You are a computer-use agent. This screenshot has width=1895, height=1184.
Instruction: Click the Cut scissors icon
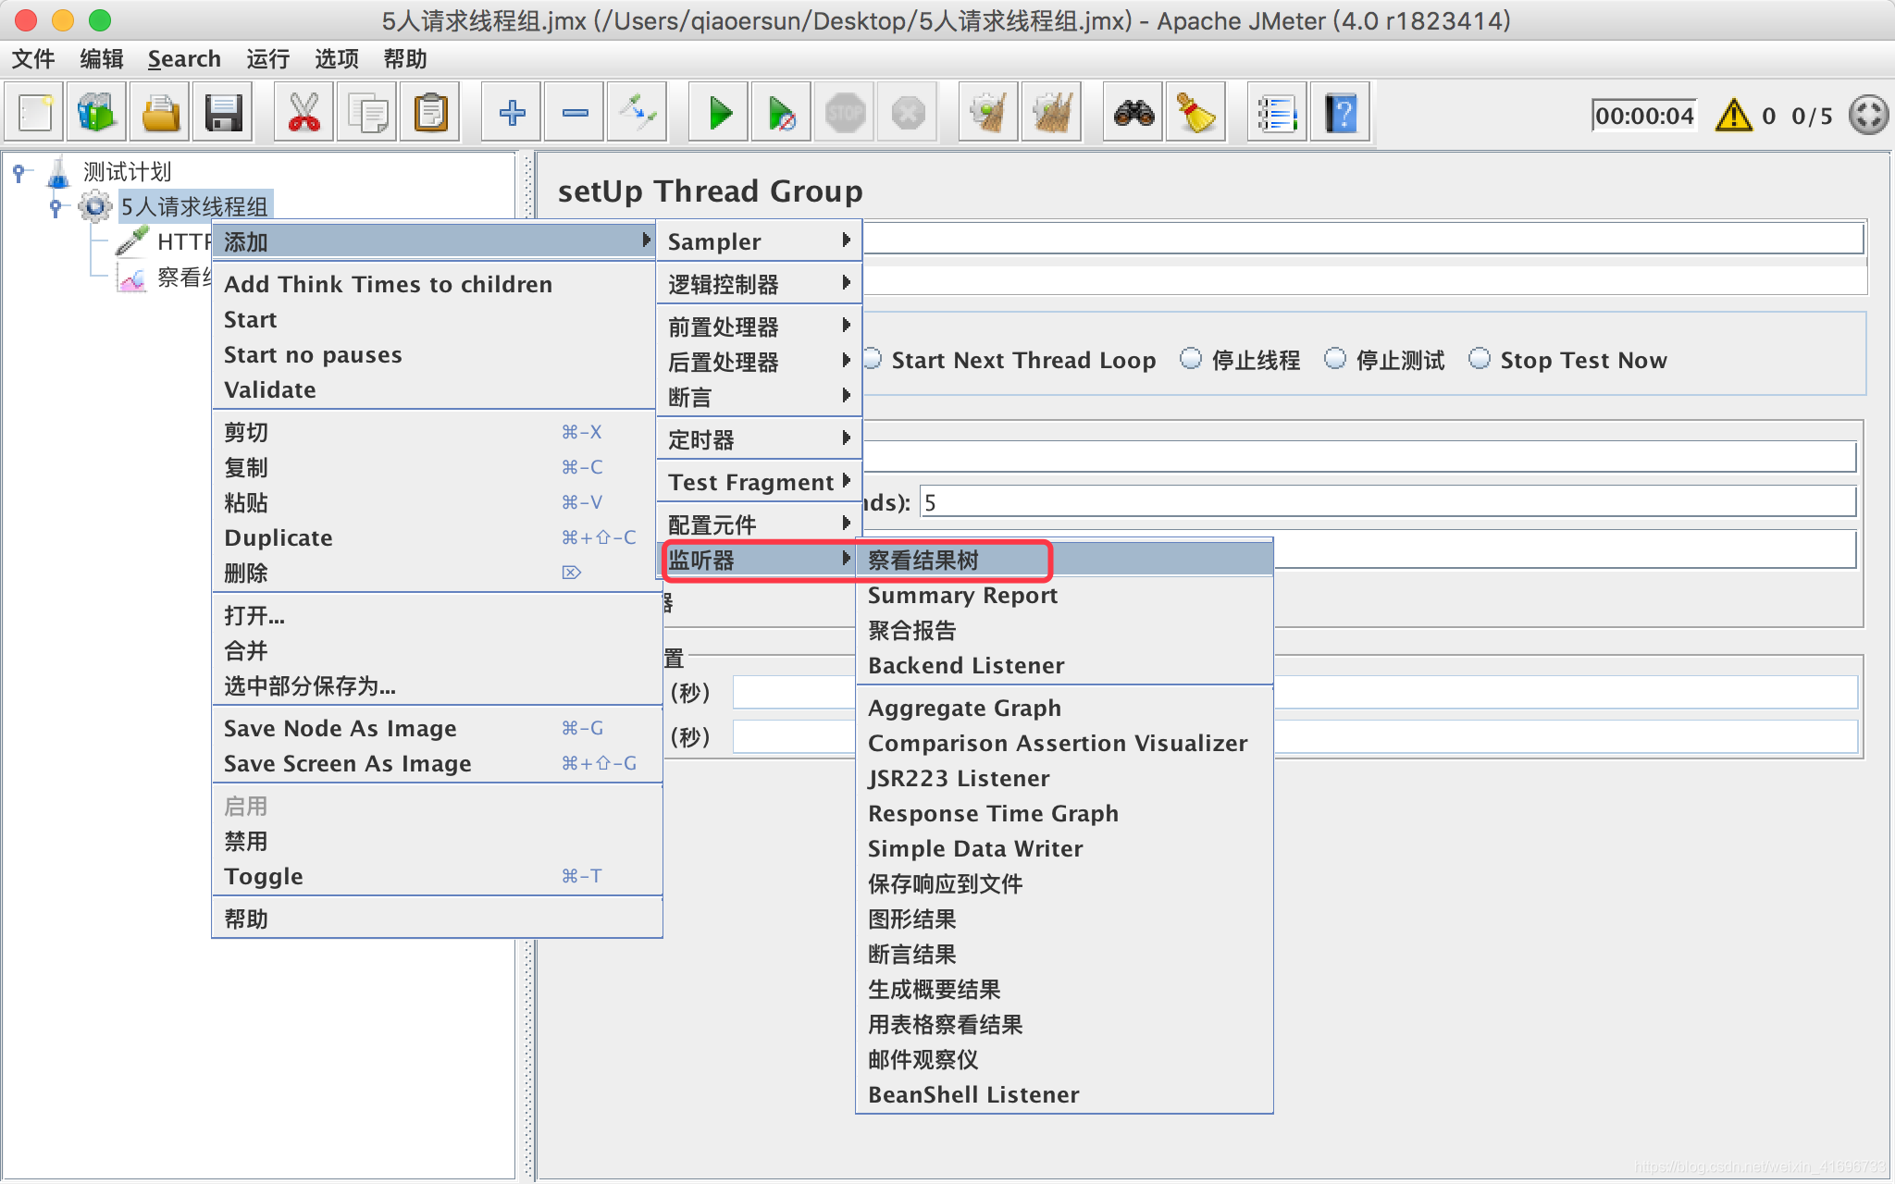point(304,114)
